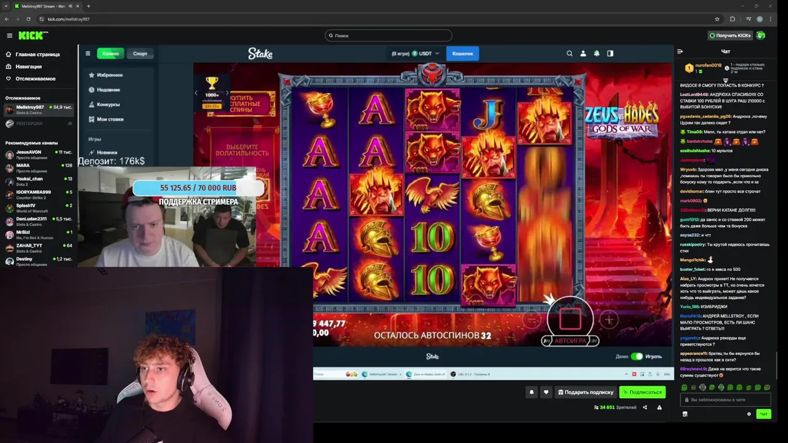The image size is (788, 443).
Task: Open Избранное in Stake sidebar
Action: (x=105, y=75)
